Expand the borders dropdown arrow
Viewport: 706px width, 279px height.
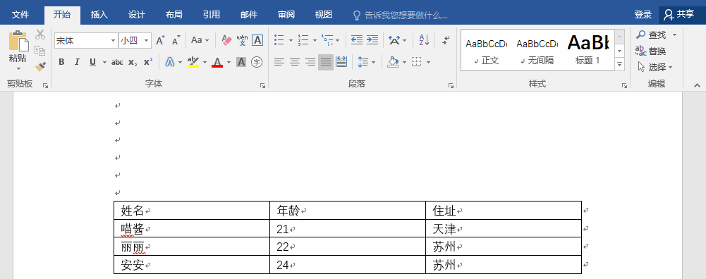tap(427, 62)
